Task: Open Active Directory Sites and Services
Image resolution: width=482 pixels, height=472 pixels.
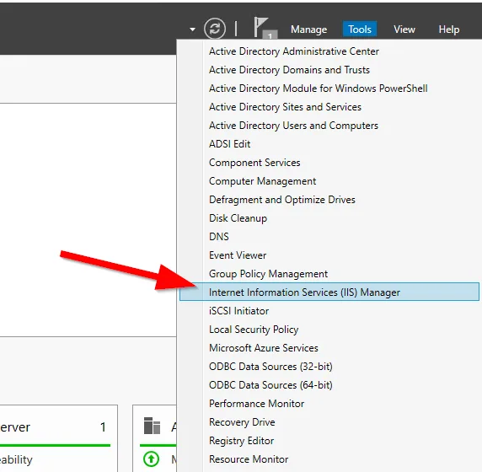Action: pyautogui.click(x=285, y=107)
